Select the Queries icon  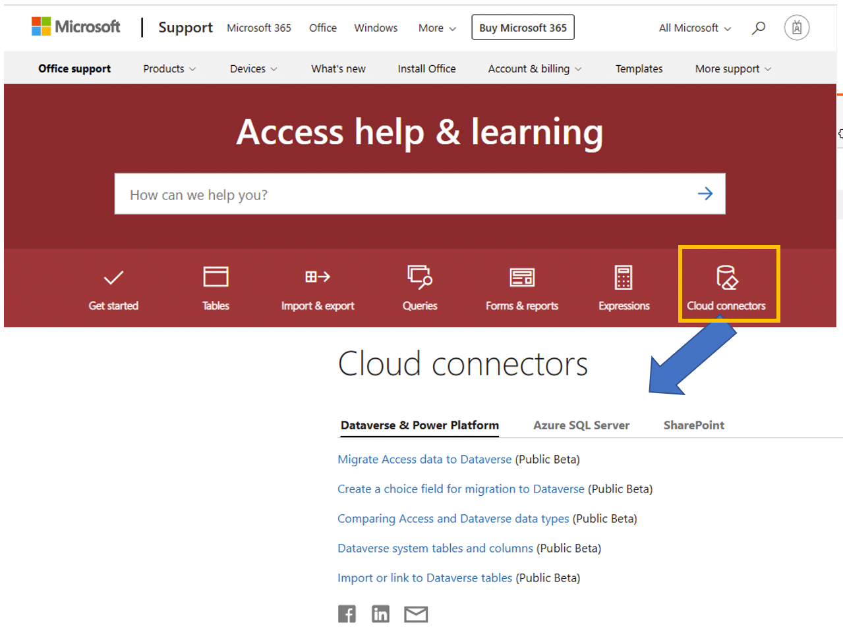420,277
